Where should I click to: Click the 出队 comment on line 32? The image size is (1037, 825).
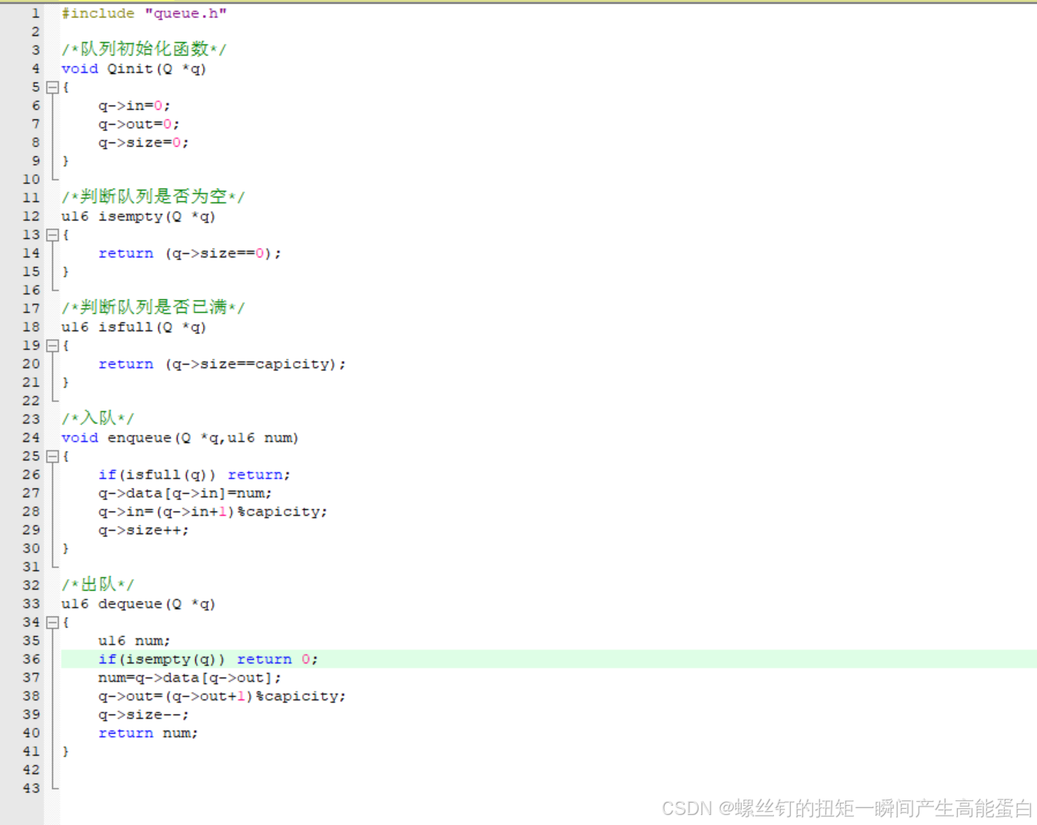tap(98, 584)
